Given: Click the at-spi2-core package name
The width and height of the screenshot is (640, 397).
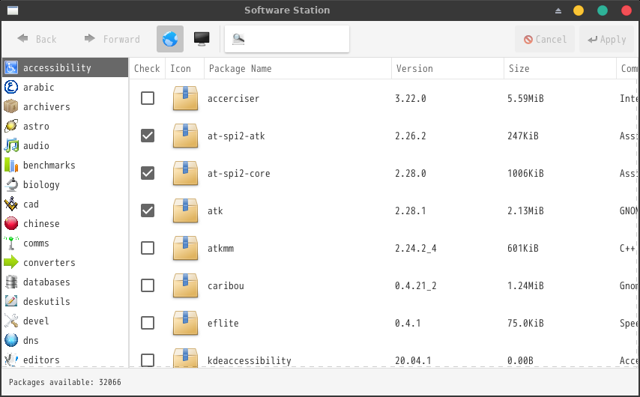Looking at the screenshot, I should [x=239, y=174].
